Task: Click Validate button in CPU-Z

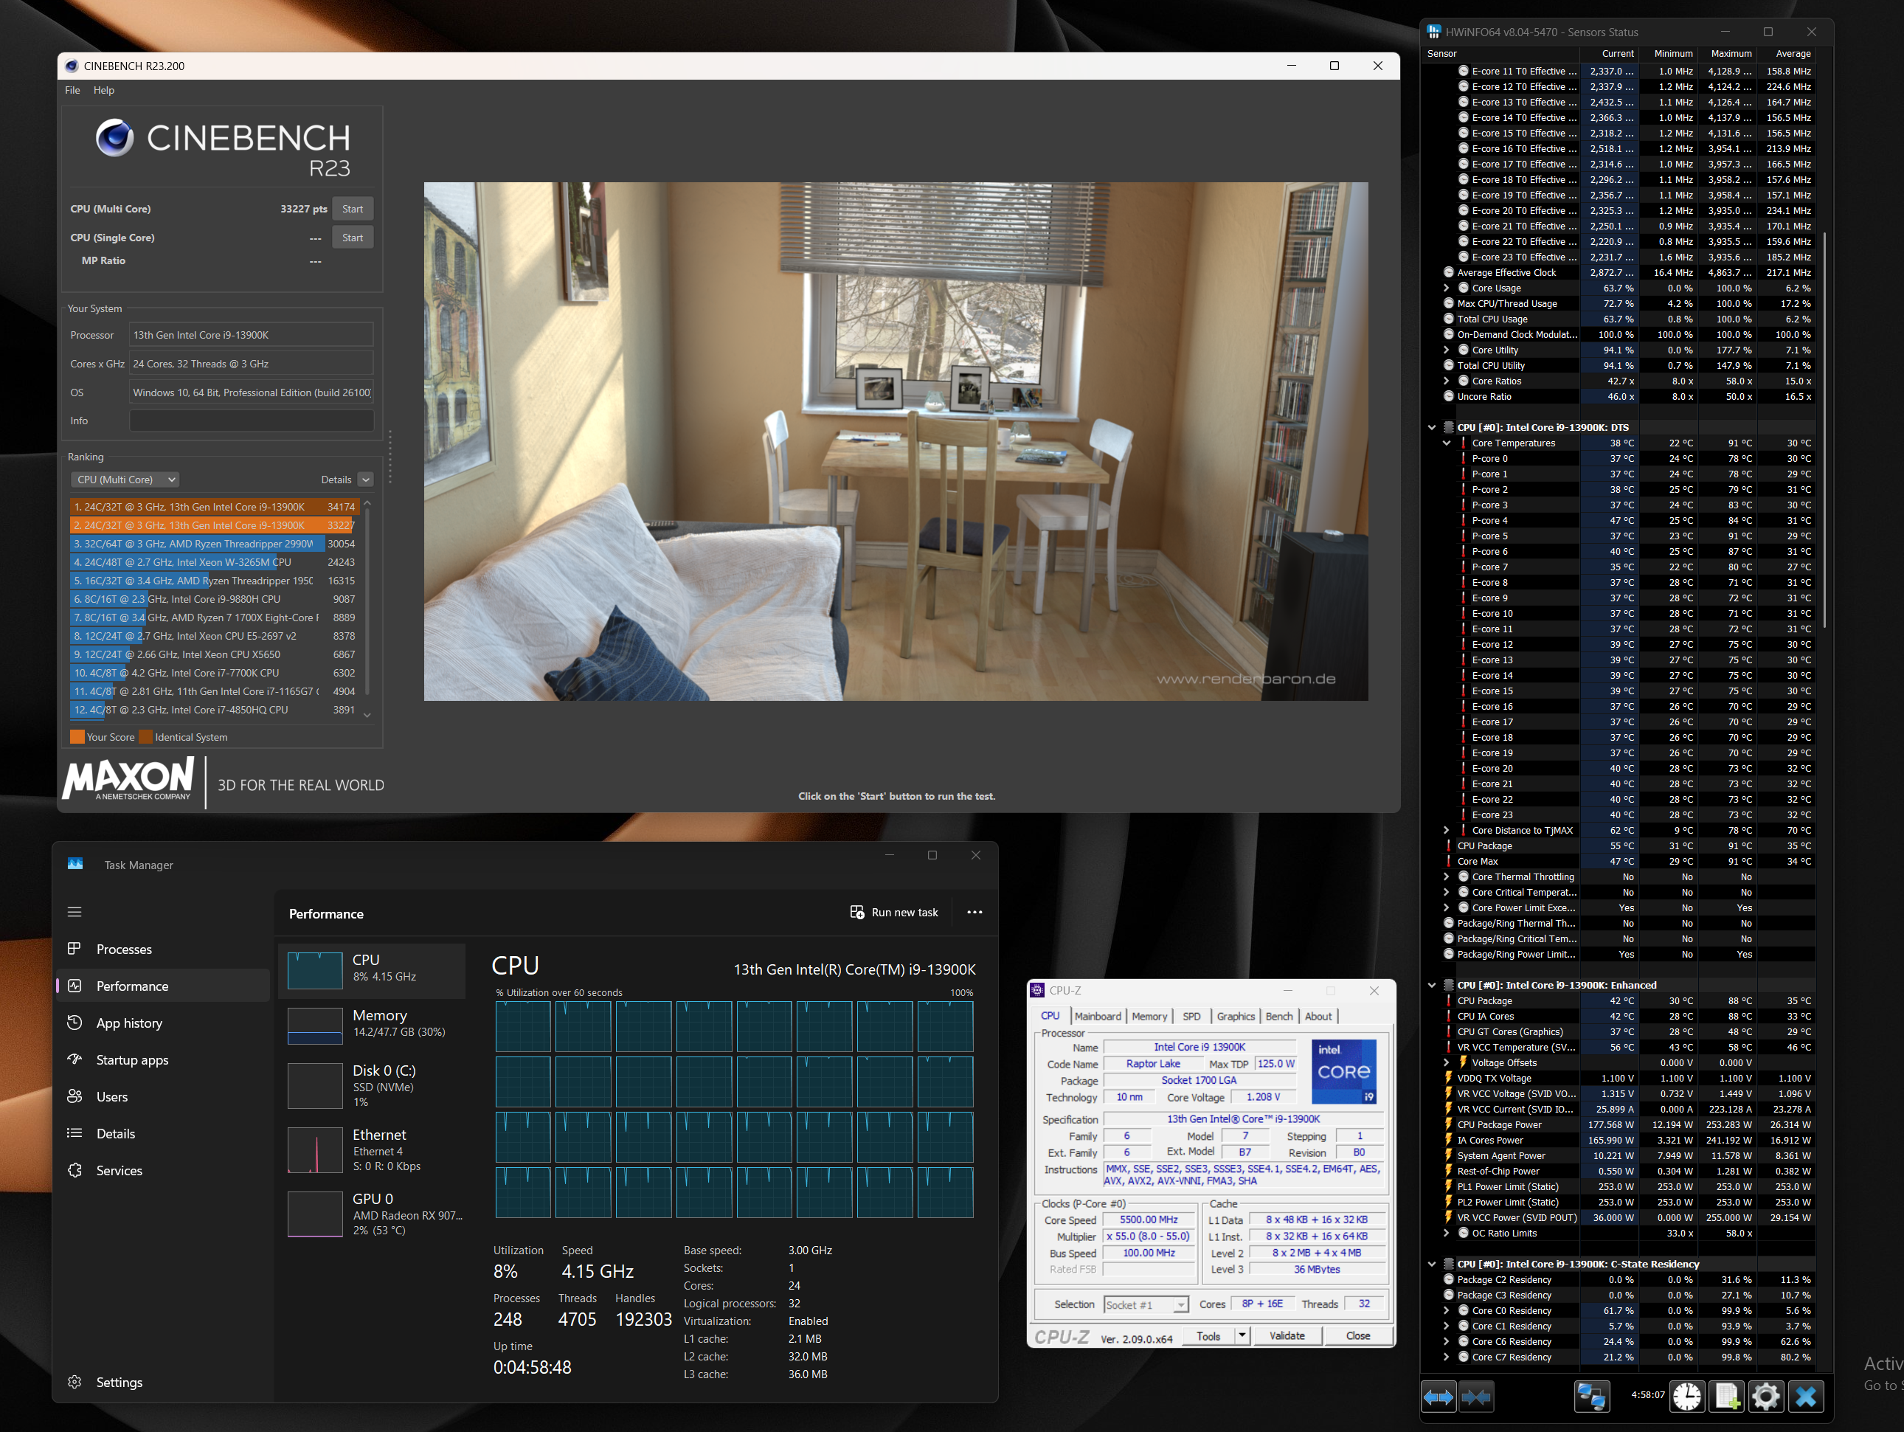Action: coord(1287,1335)
